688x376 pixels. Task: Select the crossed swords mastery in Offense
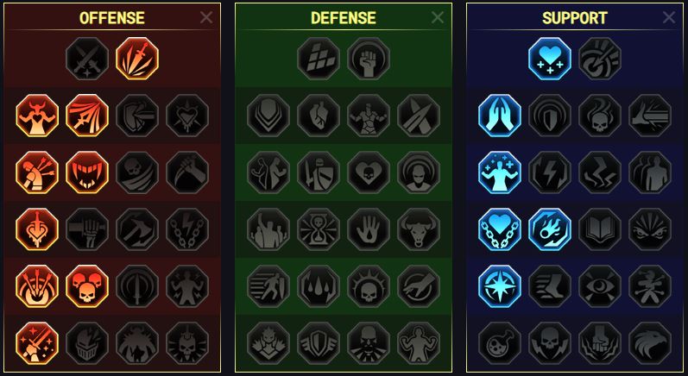tap(87, 59)
